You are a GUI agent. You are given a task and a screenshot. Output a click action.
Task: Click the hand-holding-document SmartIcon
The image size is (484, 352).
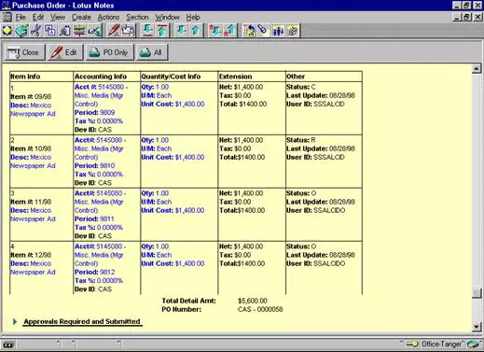pos(129,31)
